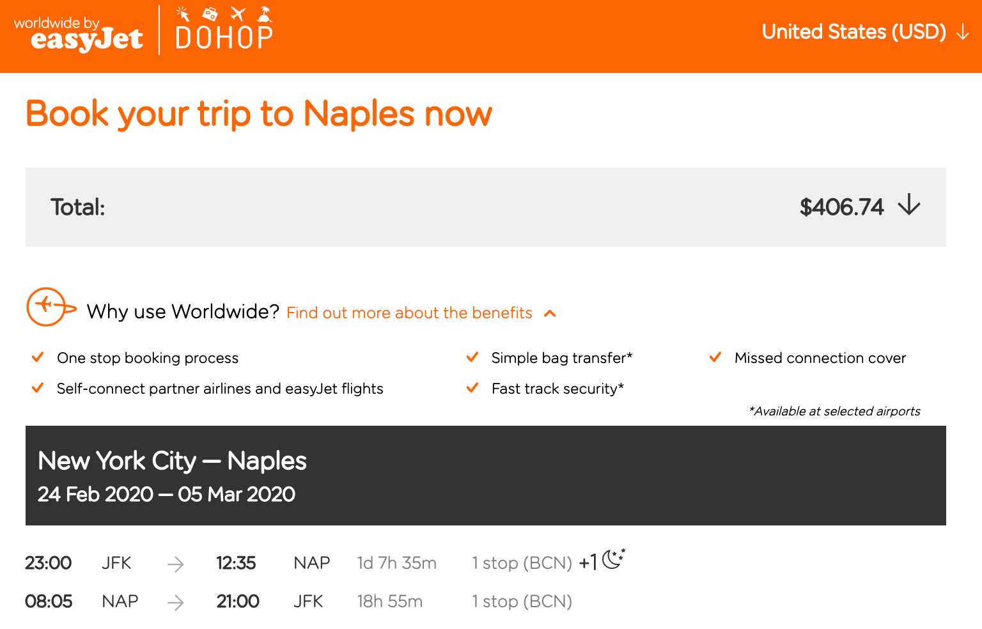
Task: Select the New York City — Naples header
Action: point(172,461)
